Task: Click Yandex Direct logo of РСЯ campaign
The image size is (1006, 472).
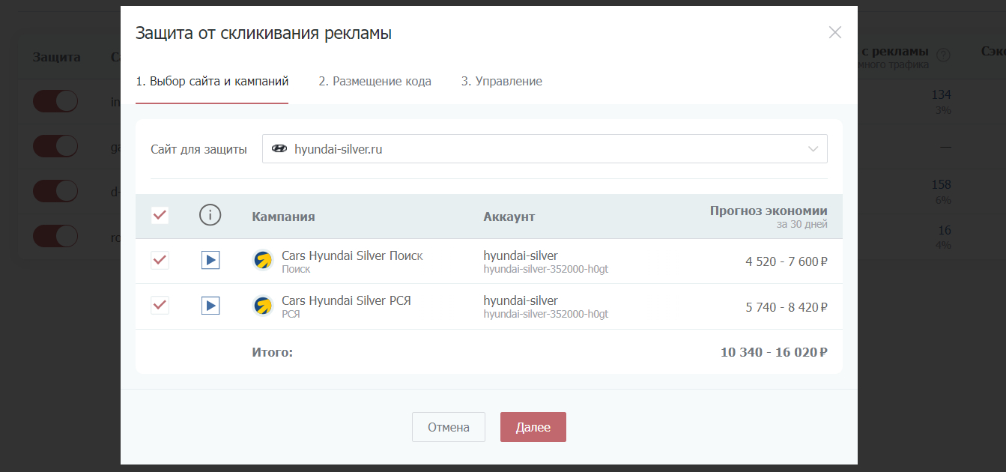Action: pyautogui.click(x=263, y=306)
